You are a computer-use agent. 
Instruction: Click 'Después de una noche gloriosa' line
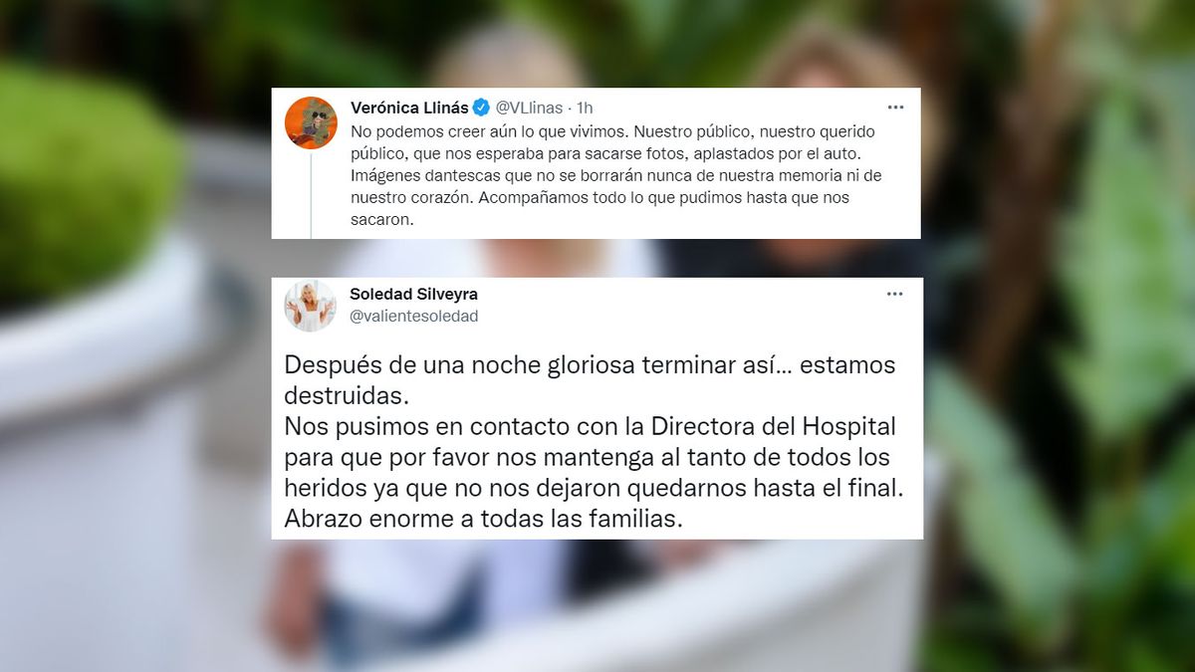[x=590, y=365]
